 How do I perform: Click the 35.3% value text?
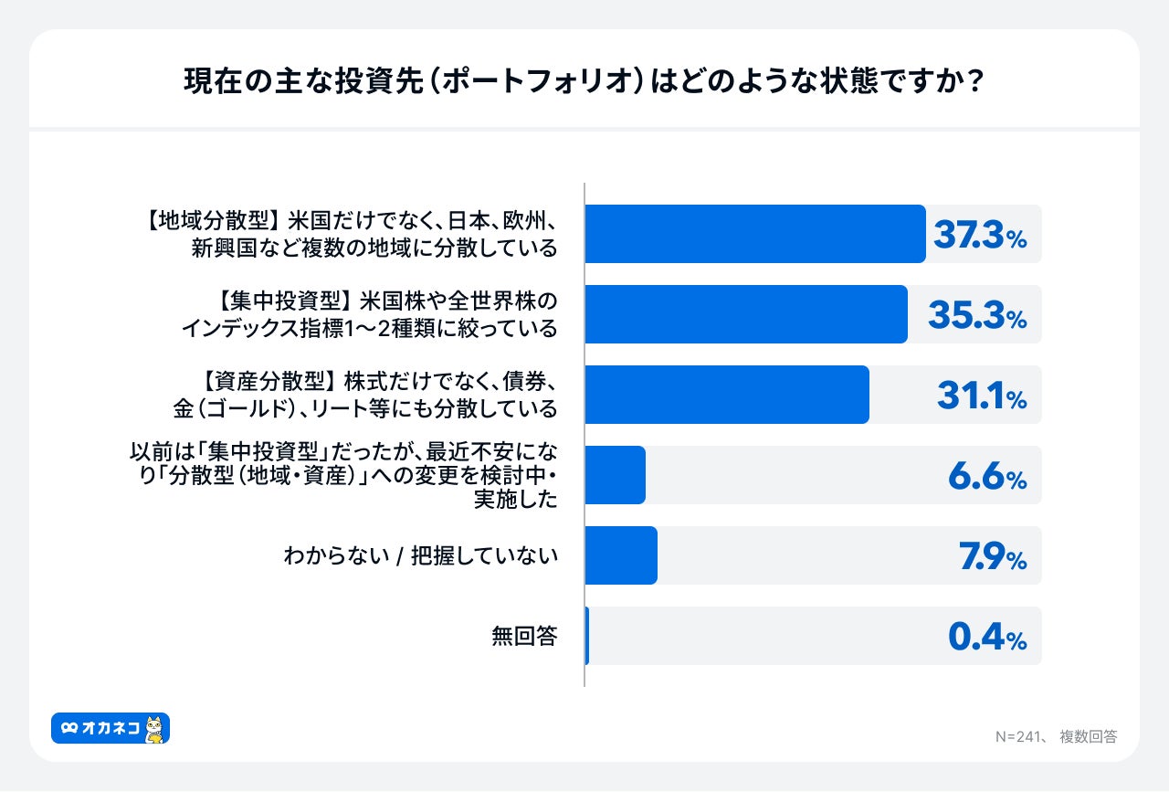click(x=978, y=315)
